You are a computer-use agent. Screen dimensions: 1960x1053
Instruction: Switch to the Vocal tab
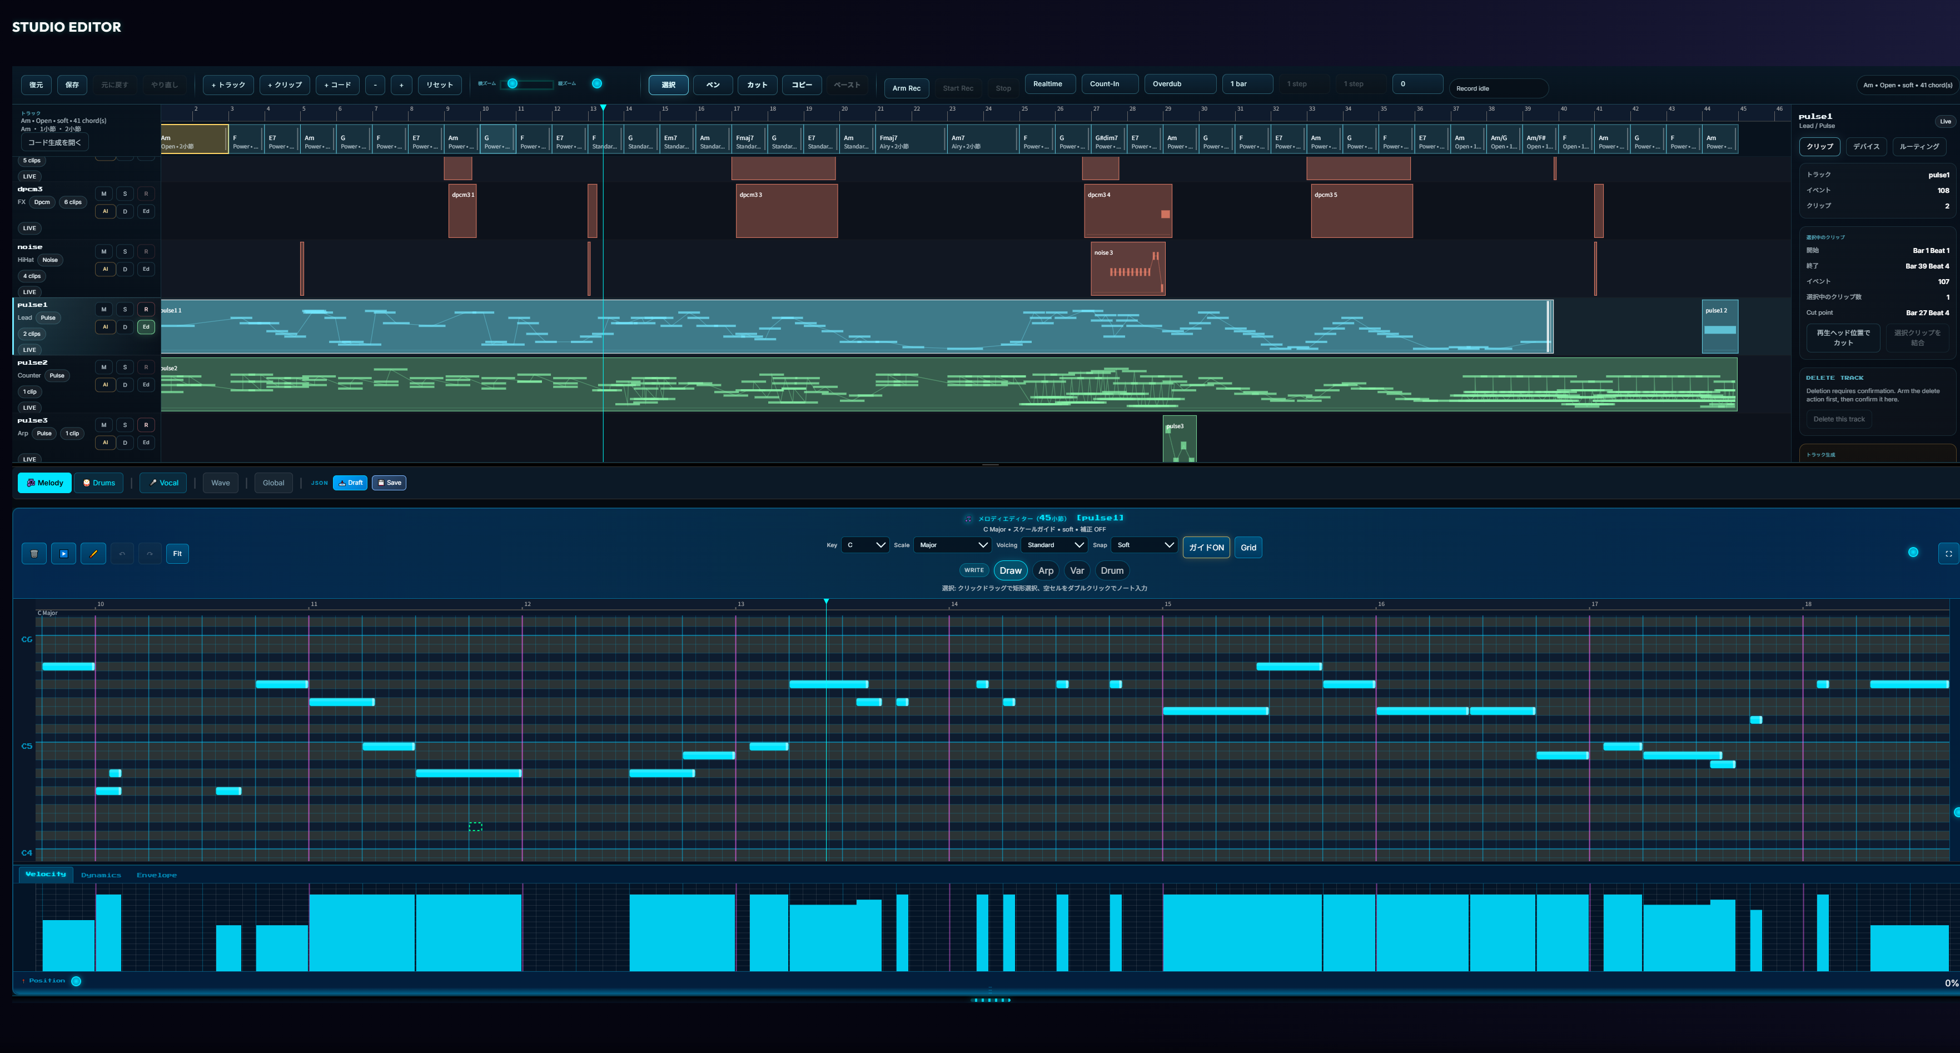[x=163, y=483]
